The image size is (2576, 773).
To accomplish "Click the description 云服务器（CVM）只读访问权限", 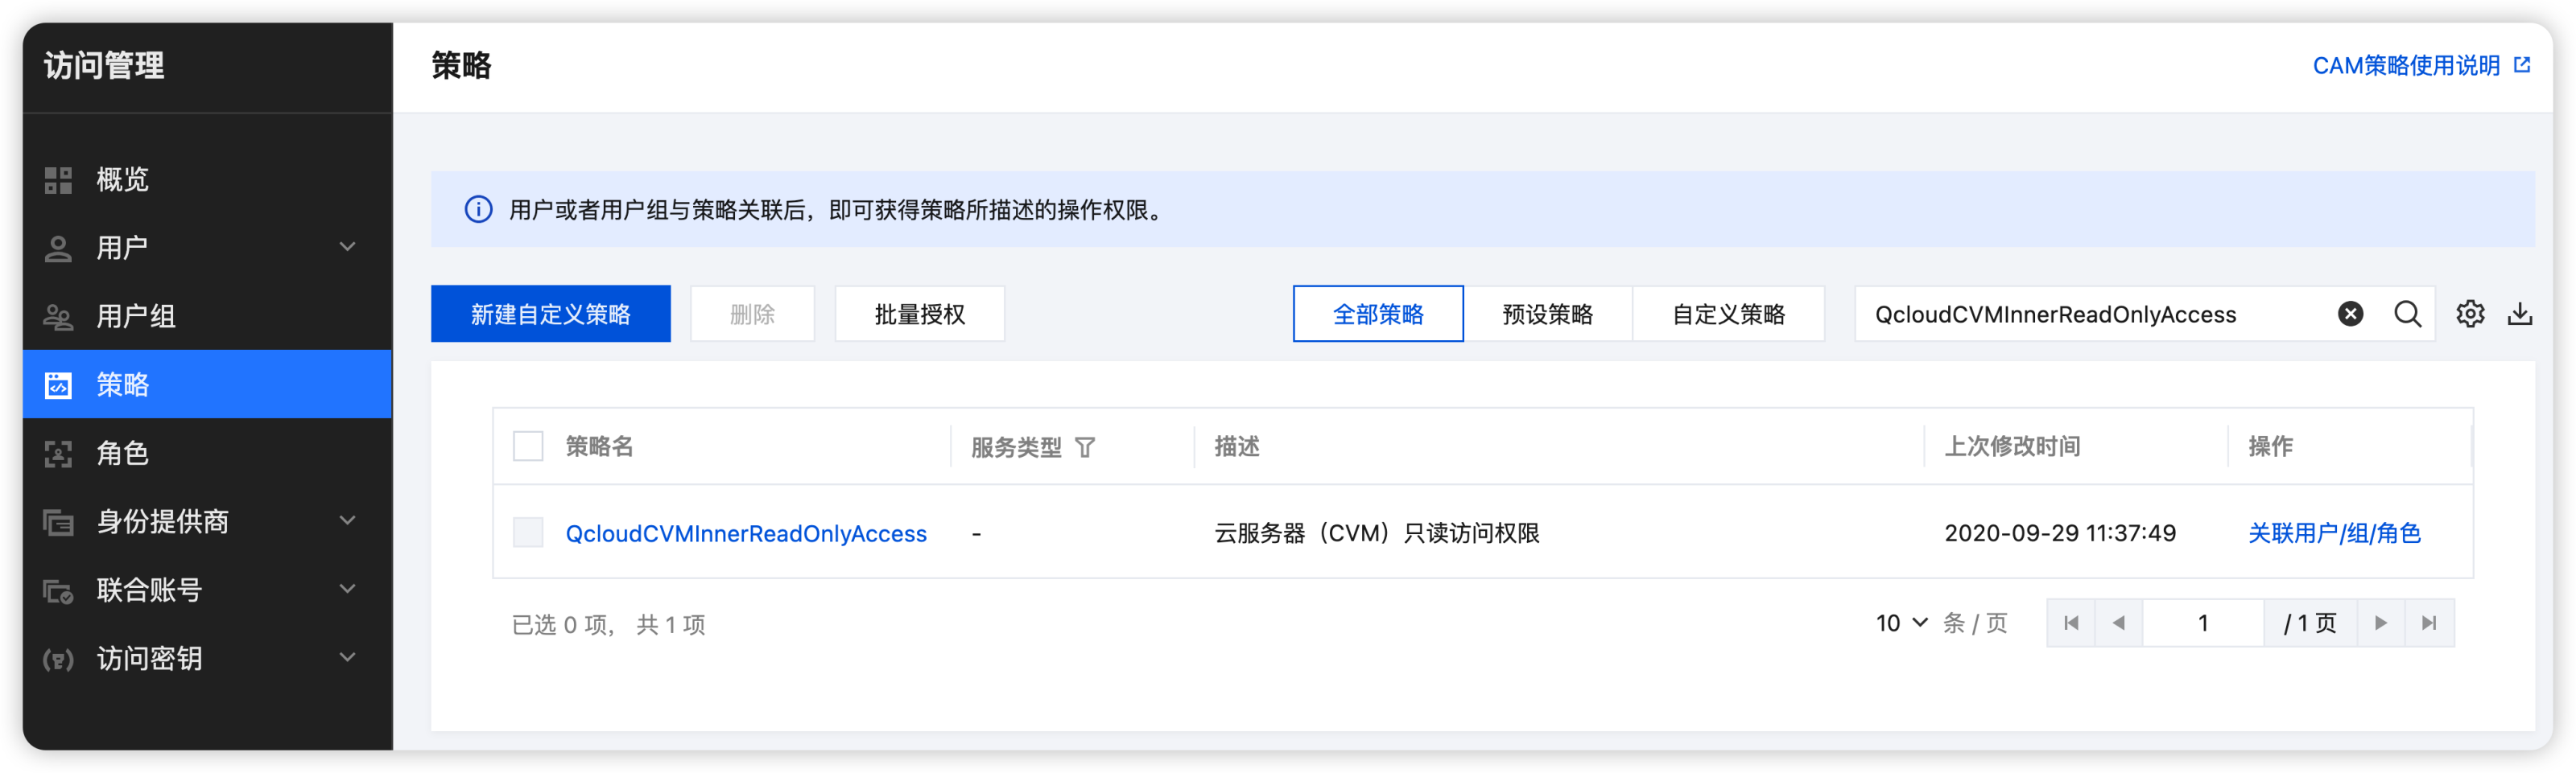I will (1377, 533).
